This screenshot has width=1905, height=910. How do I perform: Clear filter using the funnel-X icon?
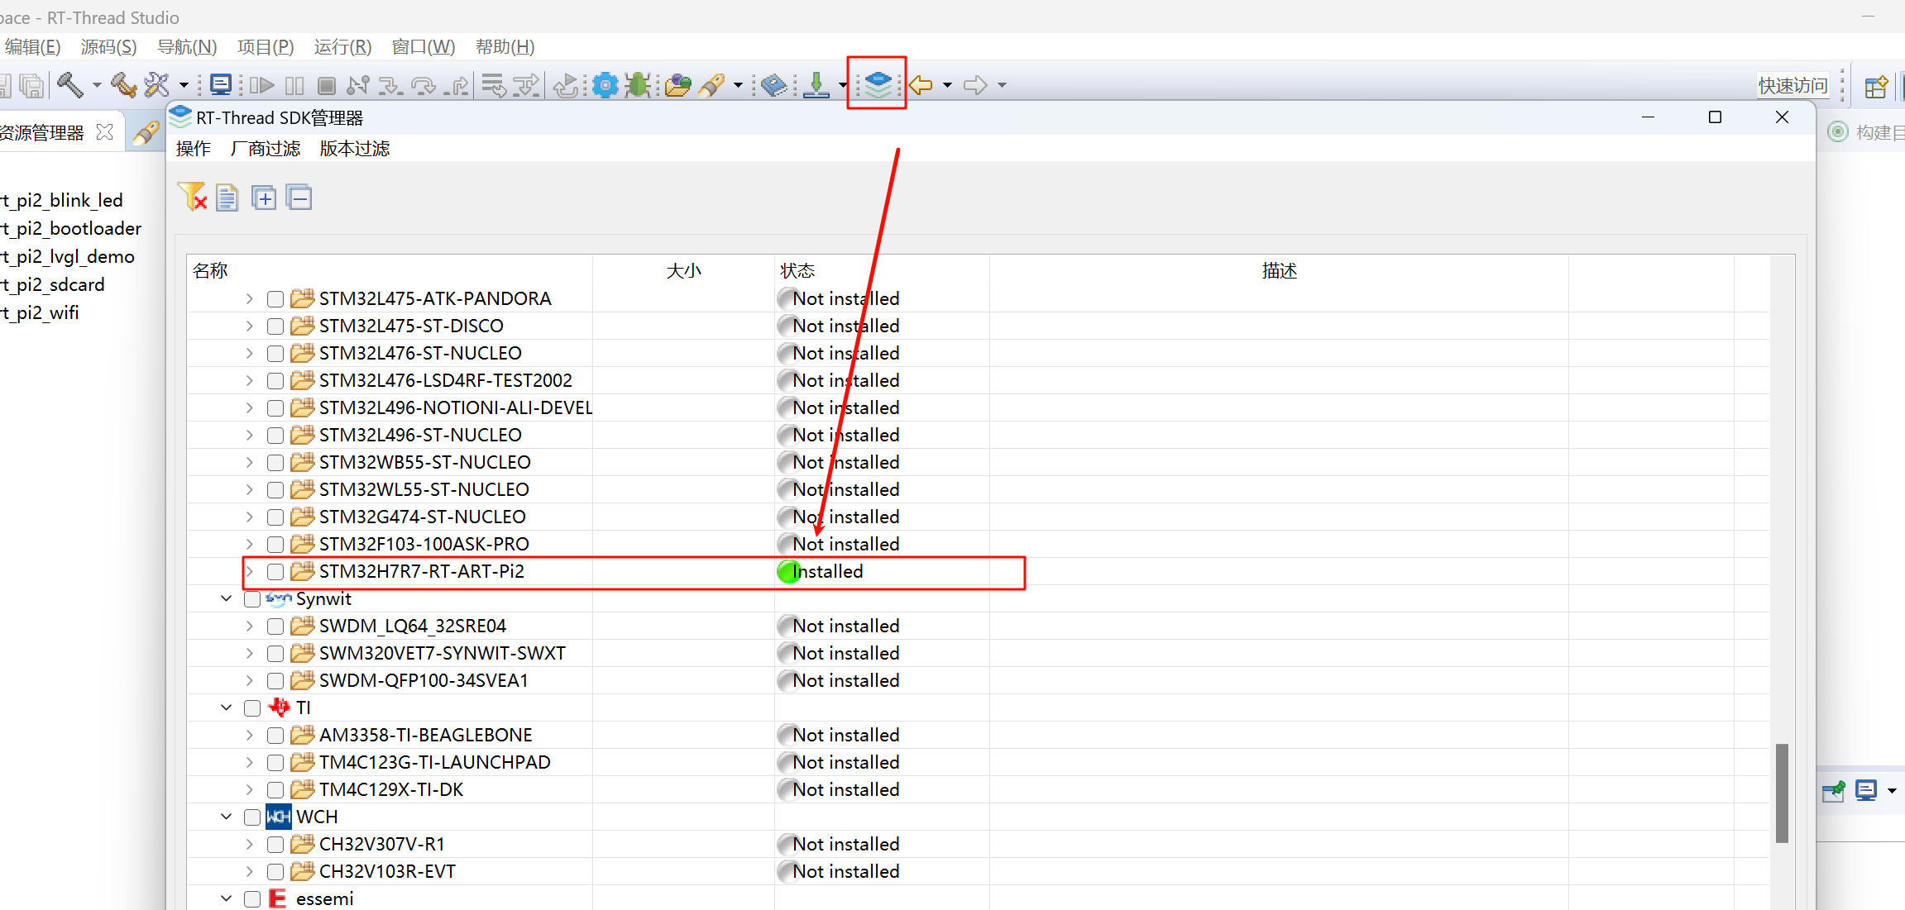click(x=192, y=198)
